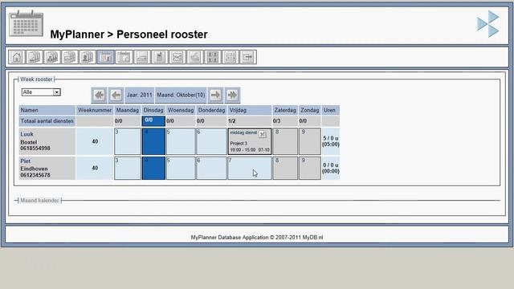Open the Alle filter dropdown
The image size is (514, 289).
pos(41,92)
